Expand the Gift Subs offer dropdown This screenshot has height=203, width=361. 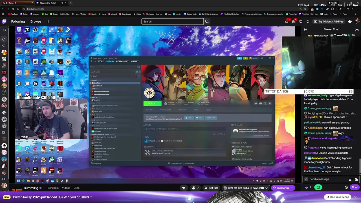266,188
